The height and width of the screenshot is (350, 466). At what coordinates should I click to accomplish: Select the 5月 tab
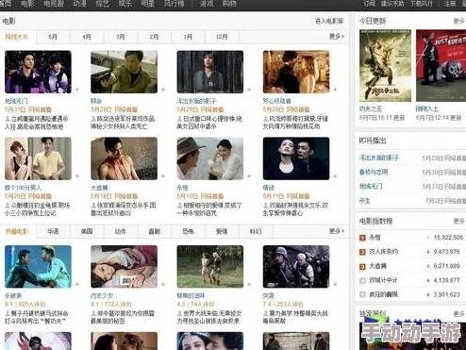click(x=53, y=37)
